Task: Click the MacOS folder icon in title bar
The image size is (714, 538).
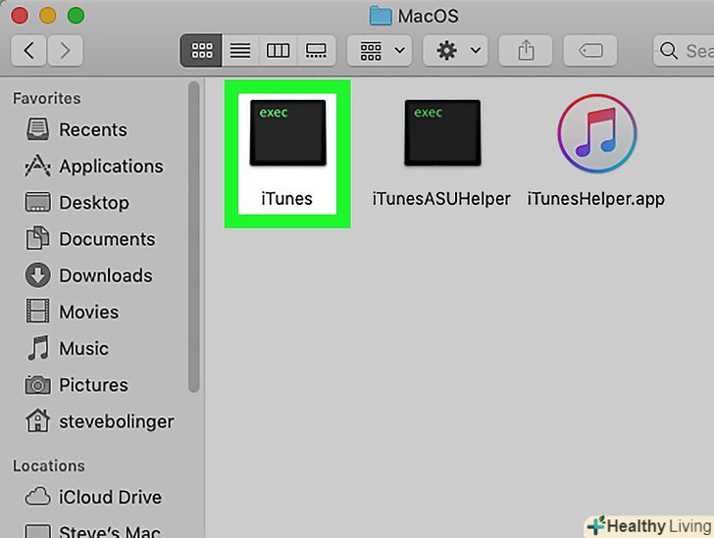Action: 381,16
